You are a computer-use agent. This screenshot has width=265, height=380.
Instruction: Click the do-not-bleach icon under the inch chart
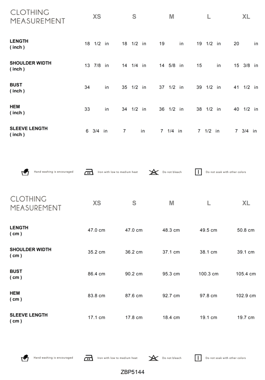[154, 172]
